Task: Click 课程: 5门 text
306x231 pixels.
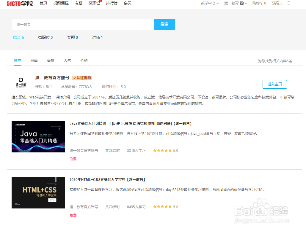Action: [x=43, y=87]
